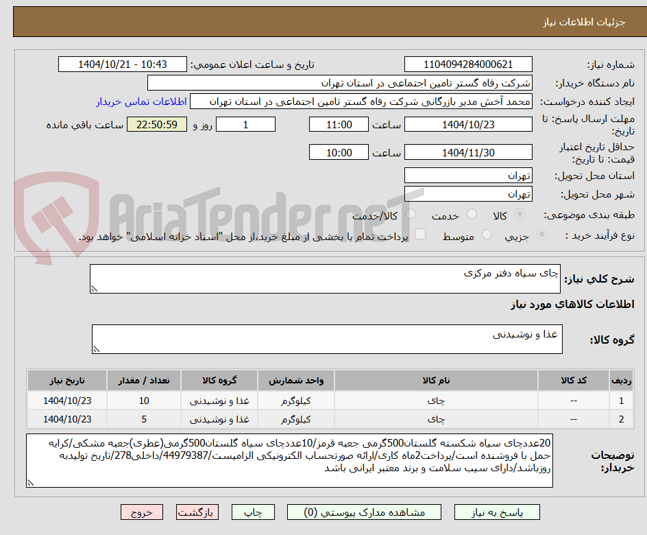Click the delivery city 'تهران' field
Image resolution: width=647 pixels, height=535 pixels.
pos(468,194)
